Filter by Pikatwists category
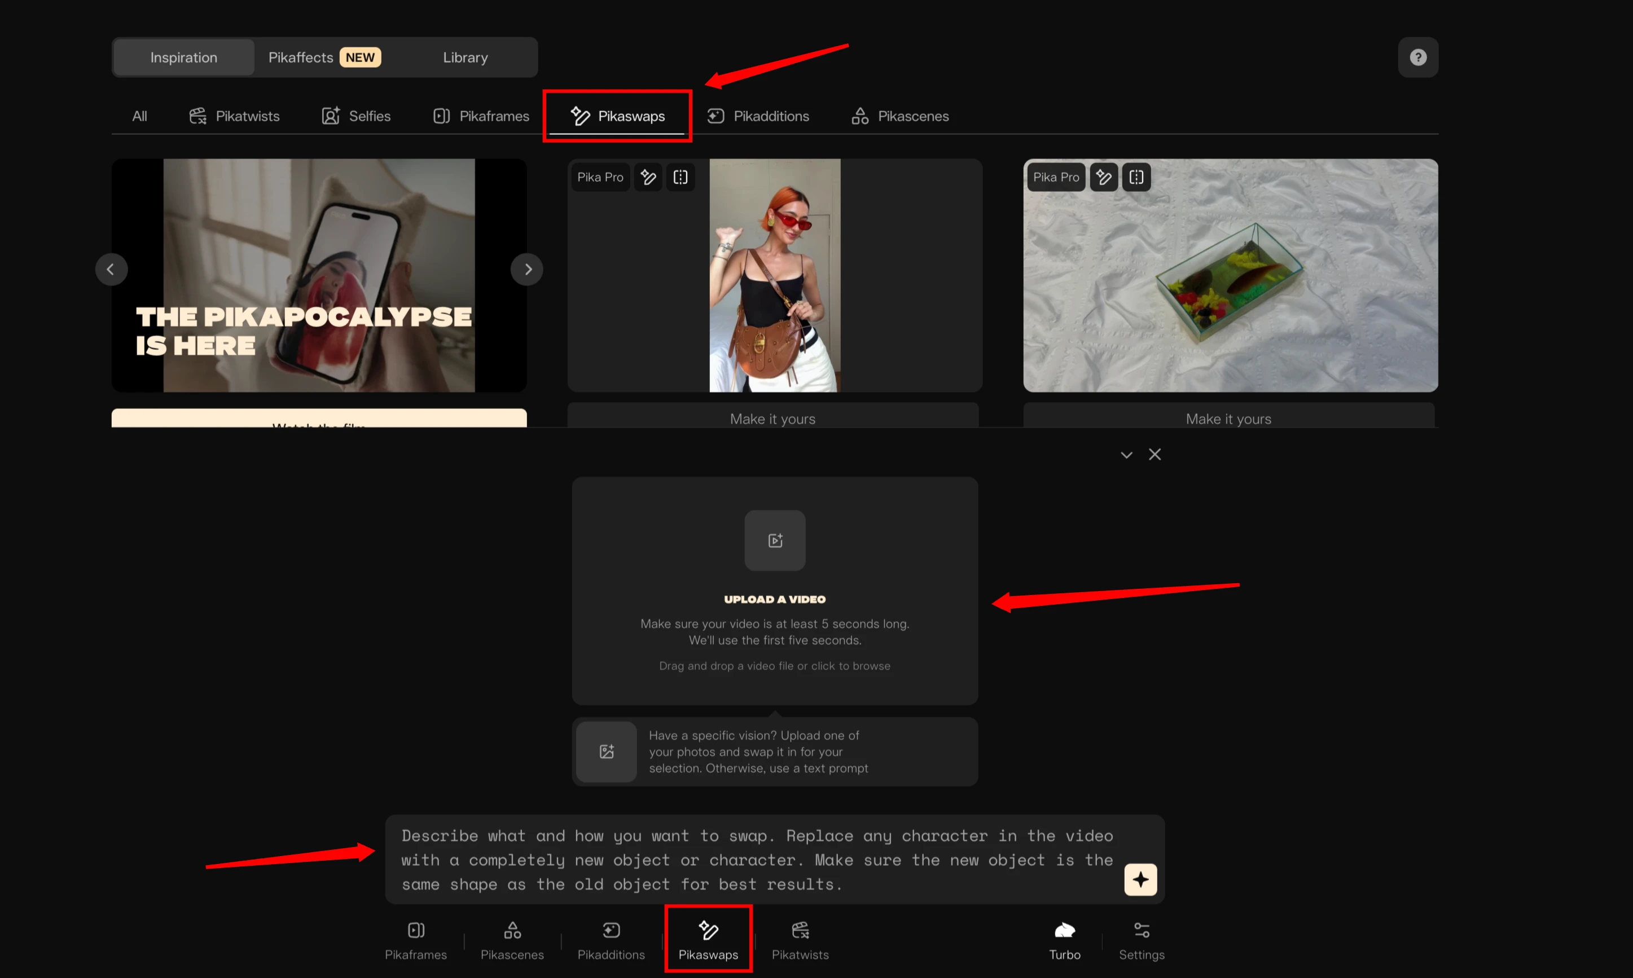 point(234,116)
